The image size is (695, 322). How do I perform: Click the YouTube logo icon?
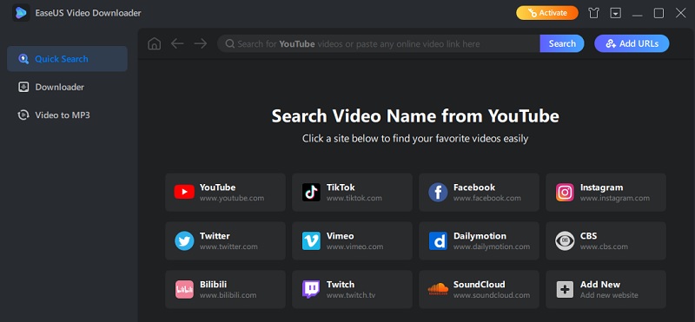184,192
